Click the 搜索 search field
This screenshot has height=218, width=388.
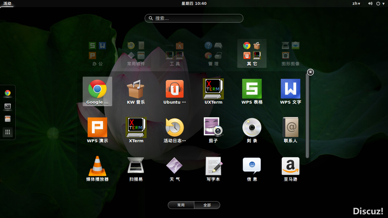[x=194, y=18]
